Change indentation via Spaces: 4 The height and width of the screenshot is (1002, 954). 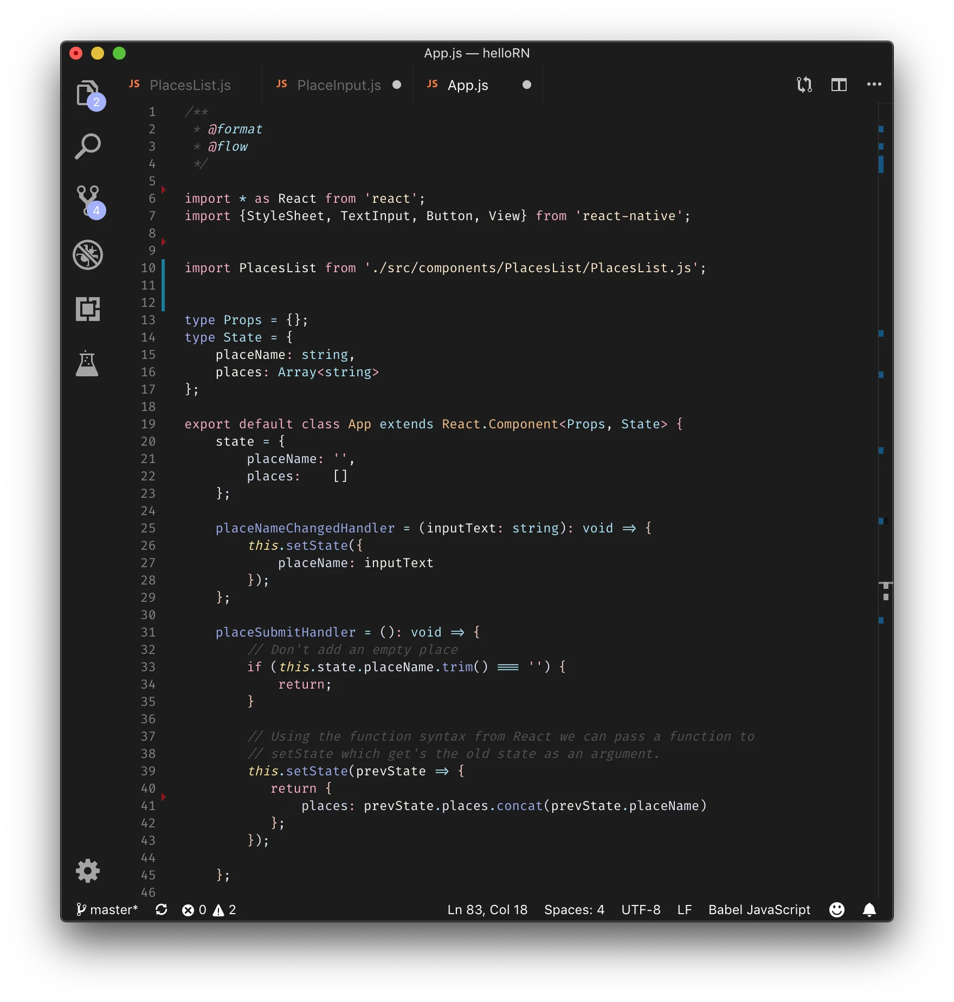pos(574,909)
